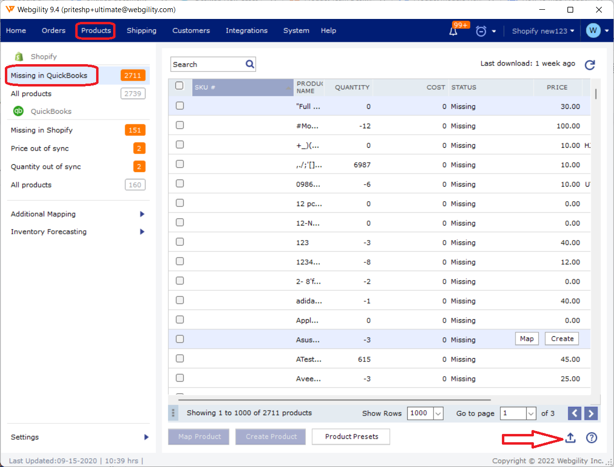Toggle the select-all header checkbox

tap(180, 86)
